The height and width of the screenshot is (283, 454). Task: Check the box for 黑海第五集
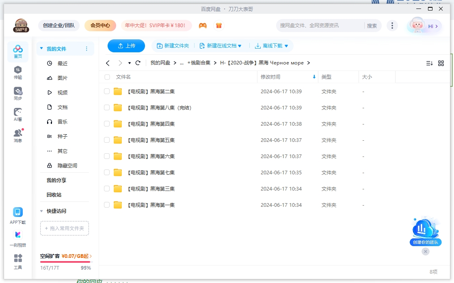pyautogui.click(x=107, y=140)
